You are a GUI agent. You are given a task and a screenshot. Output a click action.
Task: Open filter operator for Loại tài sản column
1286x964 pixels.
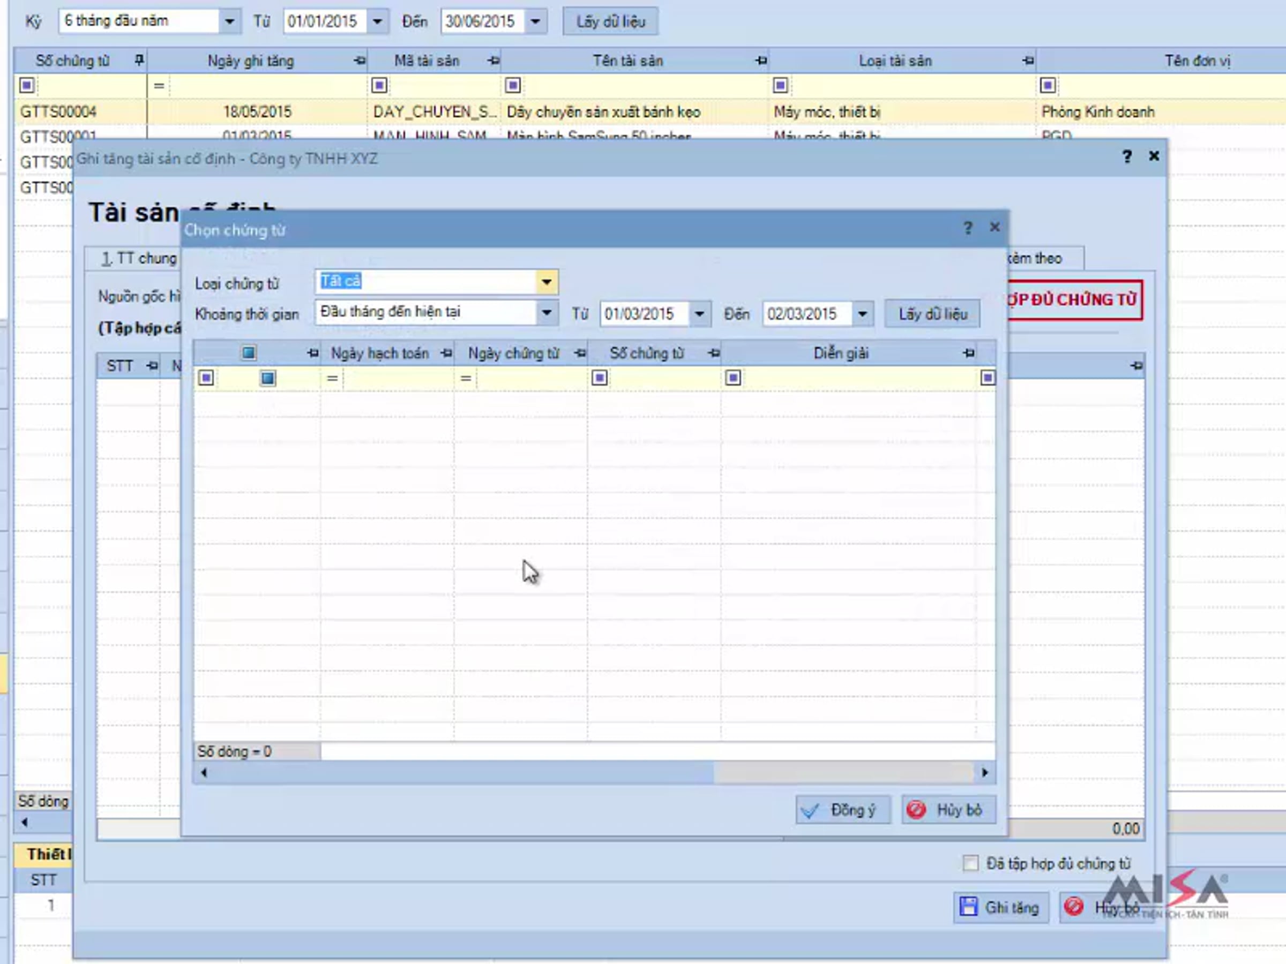(780, 85)
